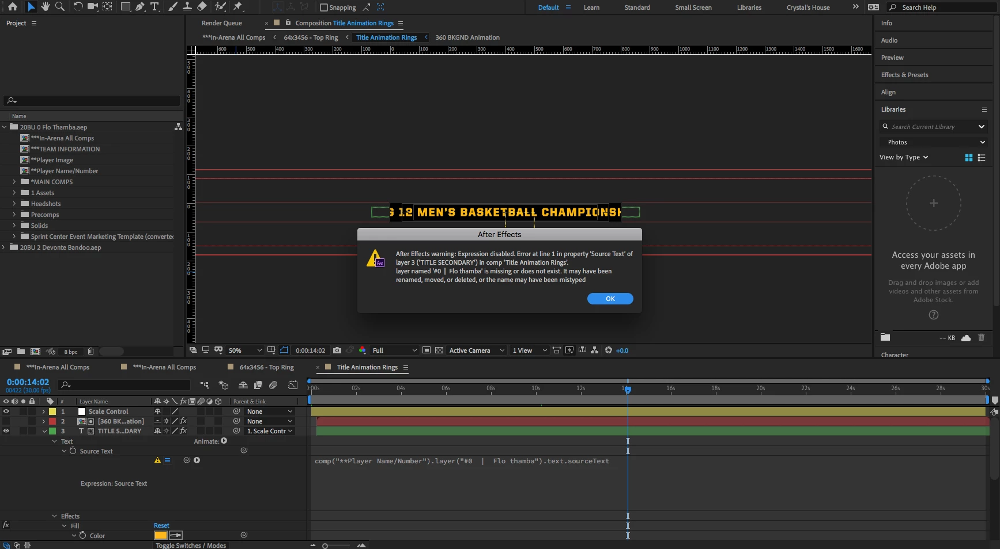Open parent dropdown for Scale Control layer
Screen dimensions: 1000x549
tap(270, 411)
